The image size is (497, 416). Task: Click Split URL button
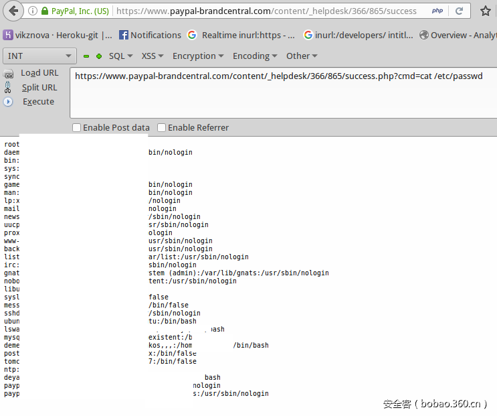39,88
